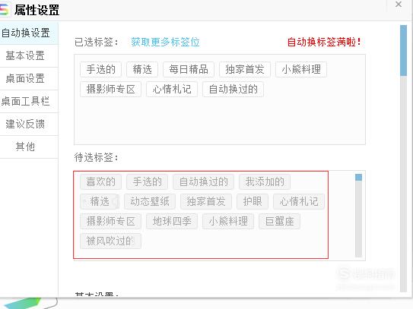
Task: Pick candidate tag 自动换过的
Action: 203,181
